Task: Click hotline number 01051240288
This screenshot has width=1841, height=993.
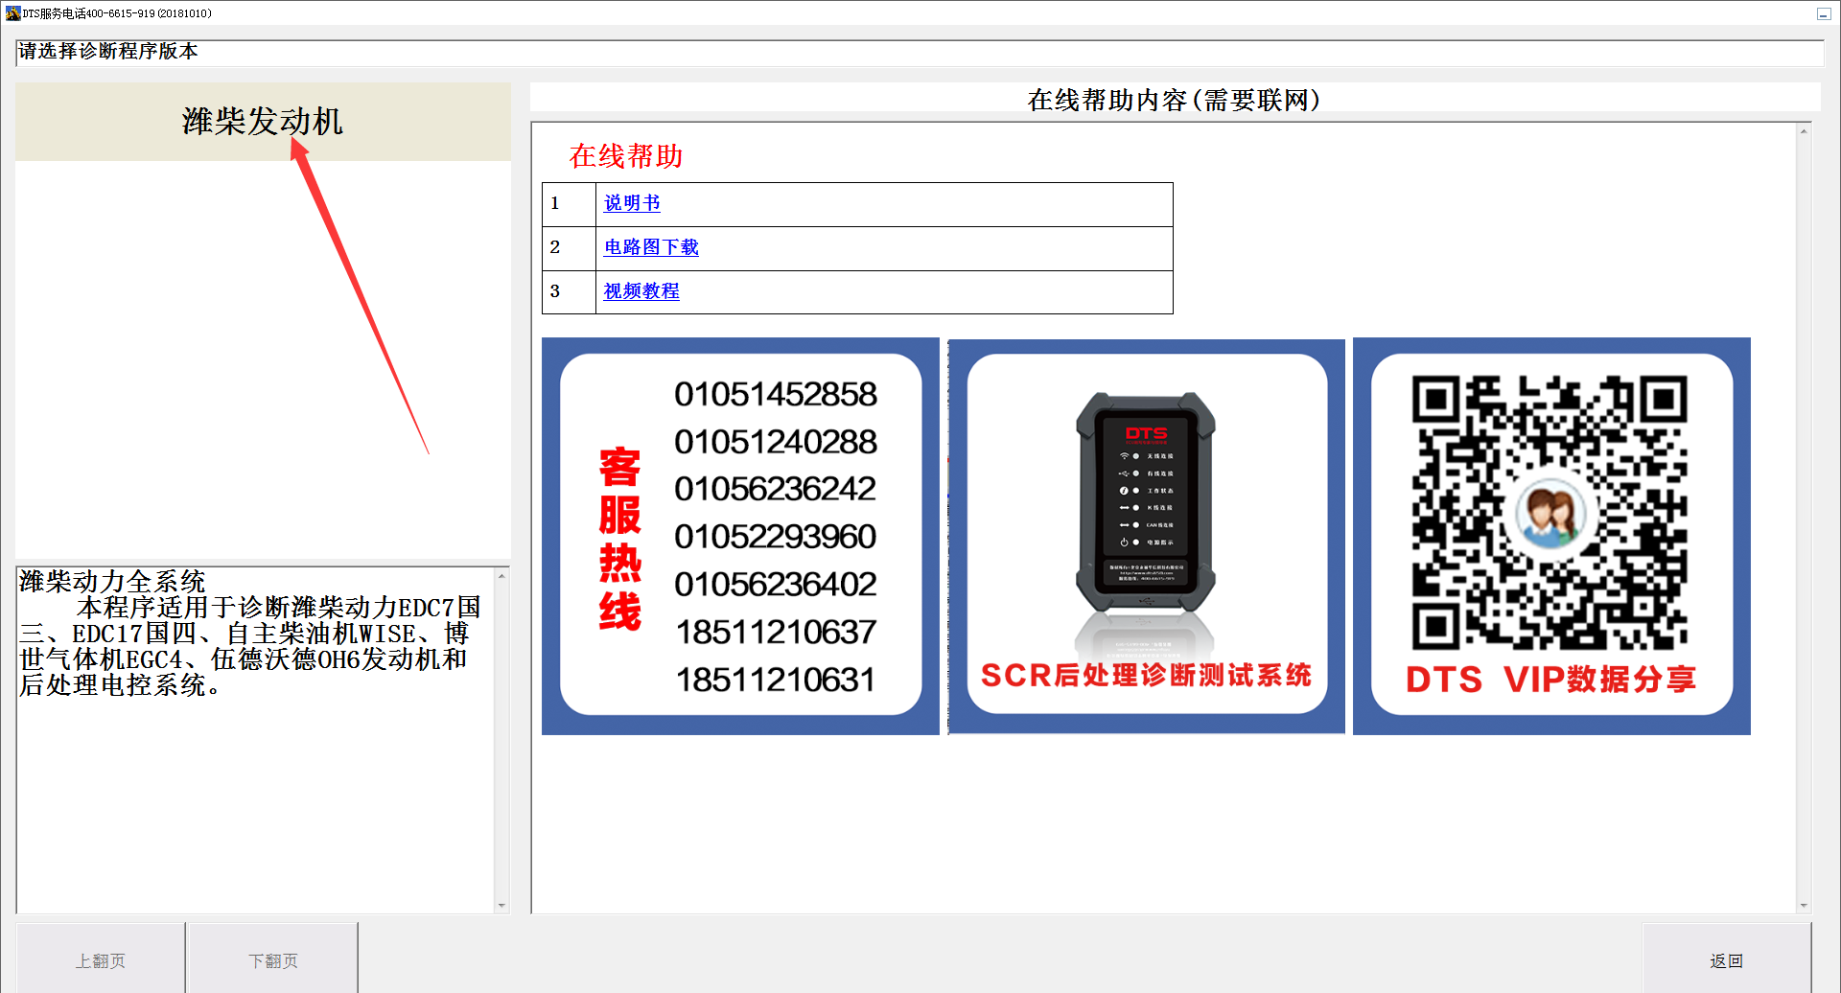Action: pyautogui.click(x=776, y=442)
